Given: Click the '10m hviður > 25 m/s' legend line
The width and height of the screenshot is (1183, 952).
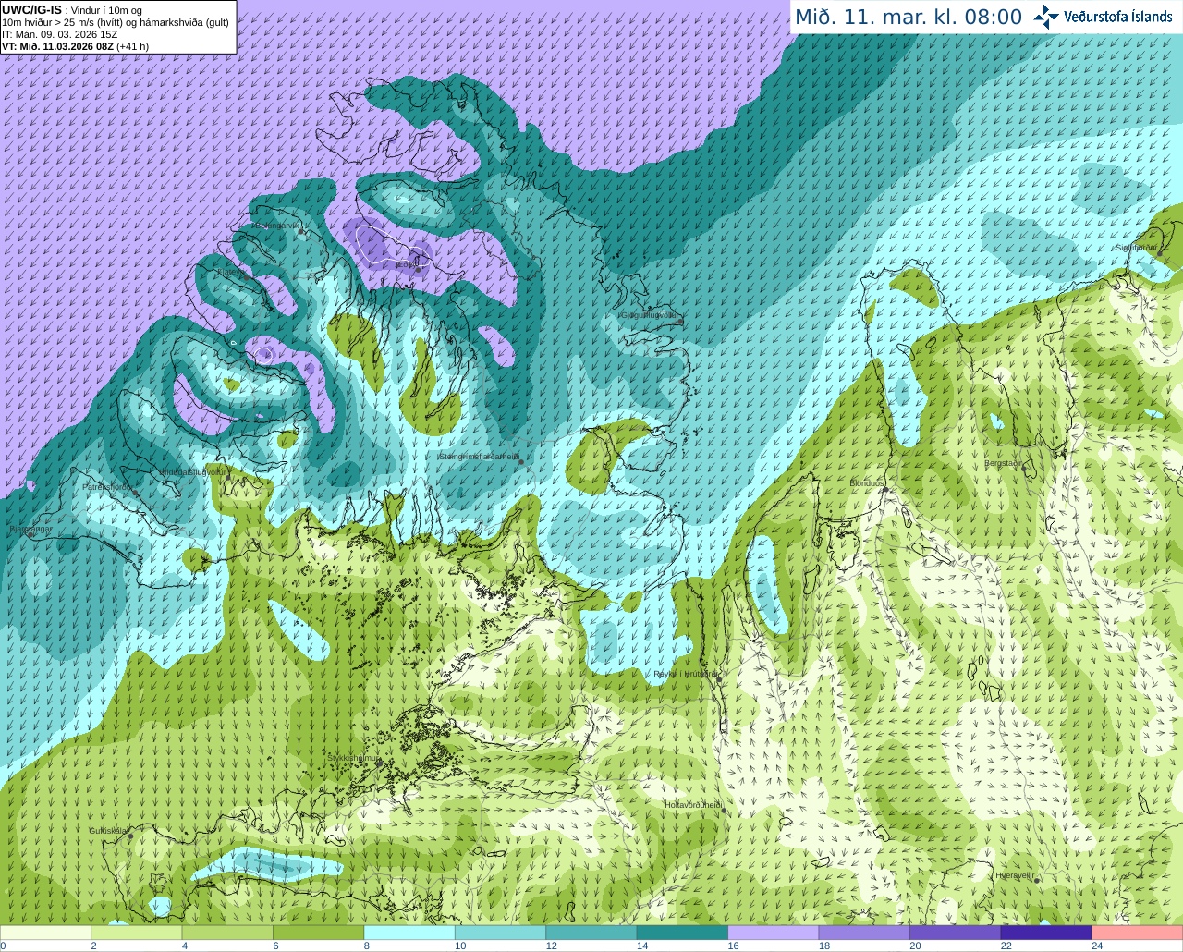Looking at the screenshot, I should point(116,22).
